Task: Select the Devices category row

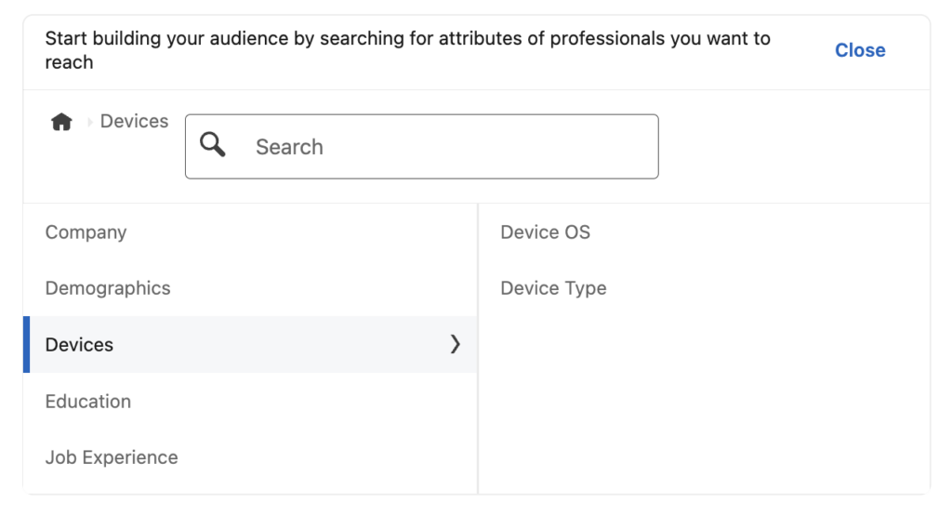Action: (x=250, y=344)
